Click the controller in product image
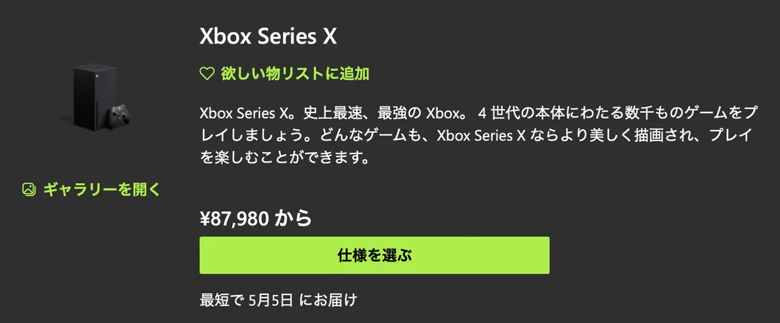This screenshot has width=780, height=323. (x=118, y=115)
